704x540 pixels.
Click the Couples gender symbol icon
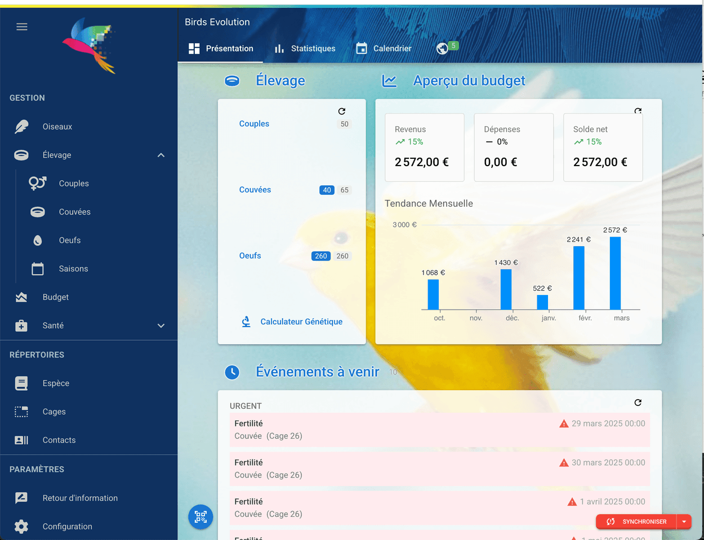tap(37, 184)
